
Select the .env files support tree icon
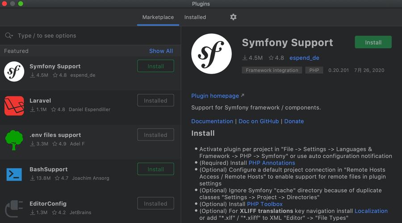pos(14,140)
